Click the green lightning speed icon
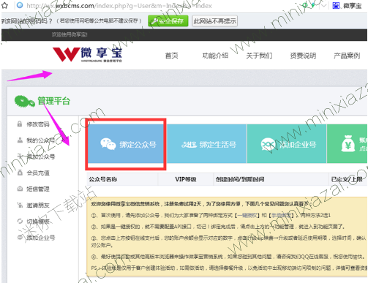Screen dimensions: 368x283 pyautogui.click(x=313, y=5)
